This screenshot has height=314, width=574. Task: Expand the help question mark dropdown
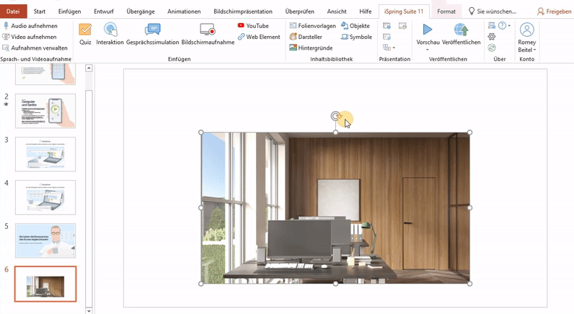(x=509, y=26)
